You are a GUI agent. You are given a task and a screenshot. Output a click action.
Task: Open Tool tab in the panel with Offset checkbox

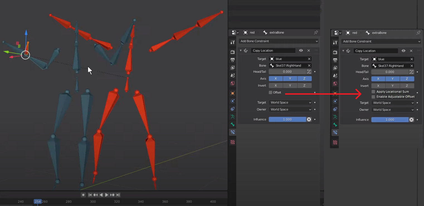pyautogui.click(x=233, y=42)
